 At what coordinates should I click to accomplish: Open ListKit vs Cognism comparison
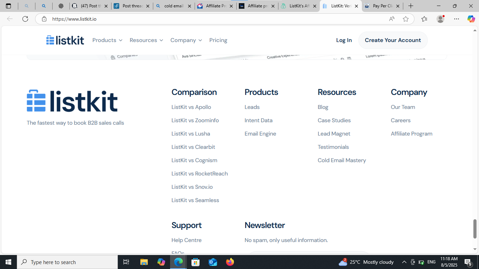pyautogui.click(x=194, y=160)
